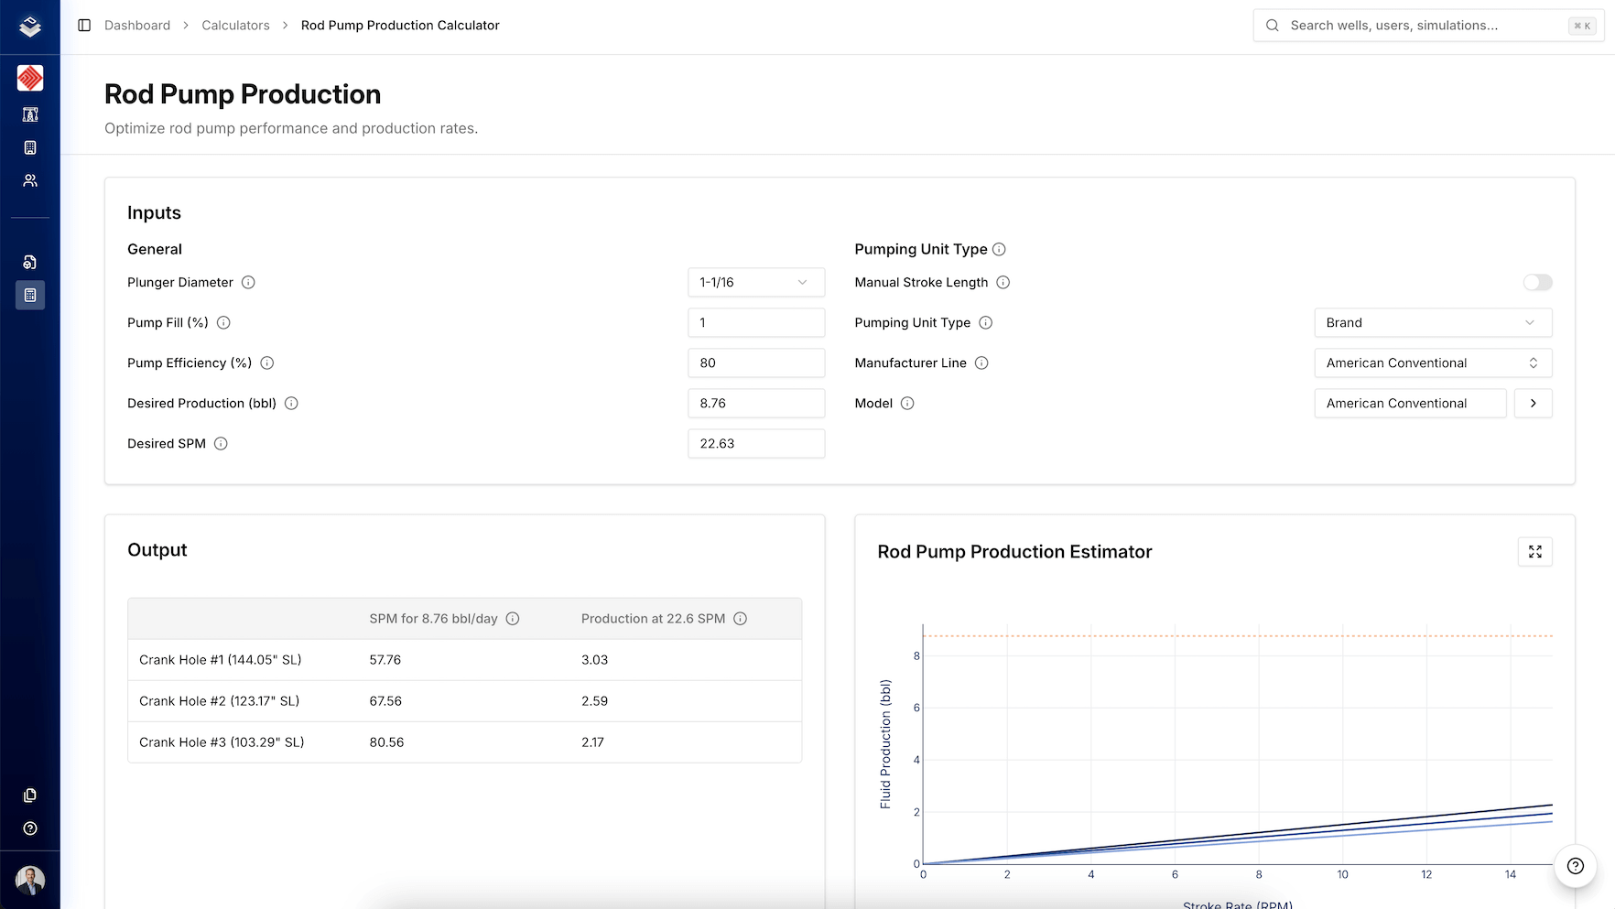
Task: Open the Plunger Diameter dropdown
Action: pos(756,282)
